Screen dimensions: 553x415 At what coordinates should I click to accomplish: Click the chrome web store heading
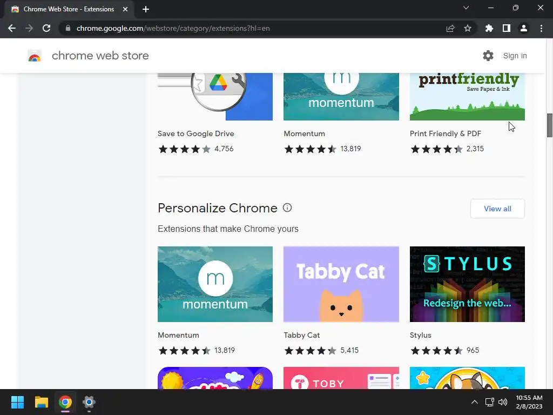click(100, 56)
